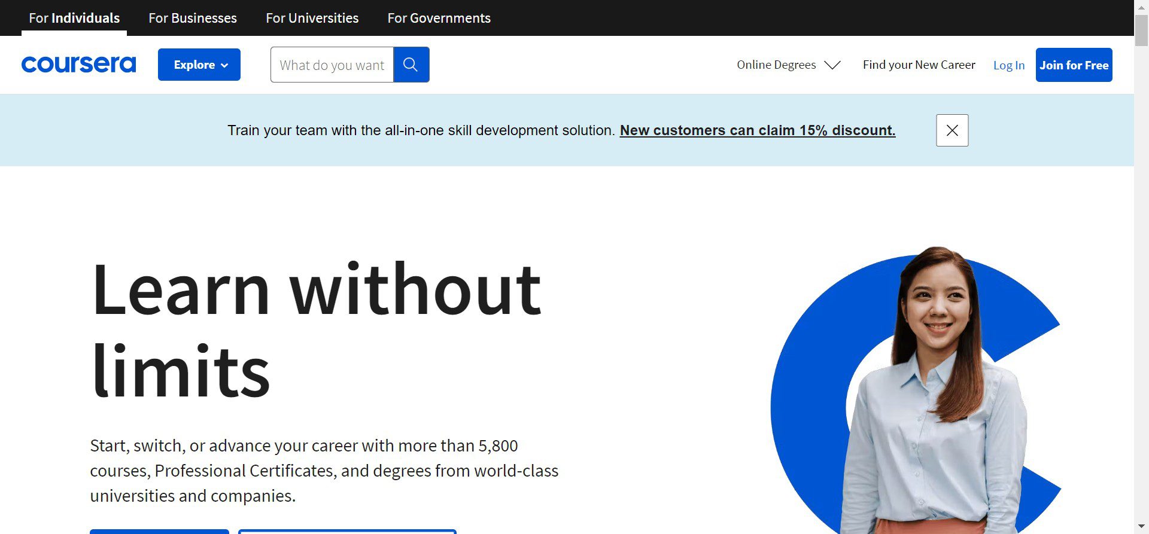Click the hero photo of the smiling woman
1149x534 pixels.
tap(934, 389)
